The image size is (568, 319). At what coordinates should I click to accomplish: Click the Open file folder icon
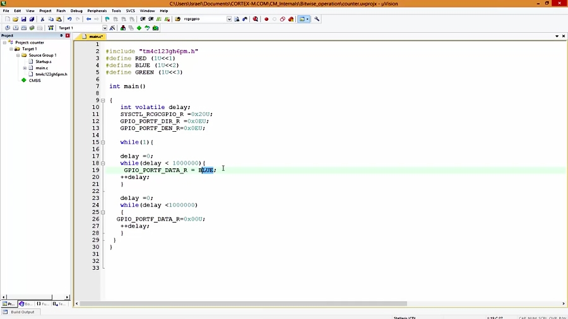(x=15, y=20)
